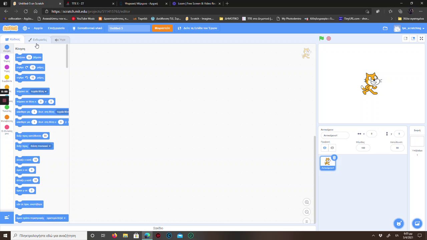
Task: Open the tpe_scratching account dropdown
Action: 409,28
